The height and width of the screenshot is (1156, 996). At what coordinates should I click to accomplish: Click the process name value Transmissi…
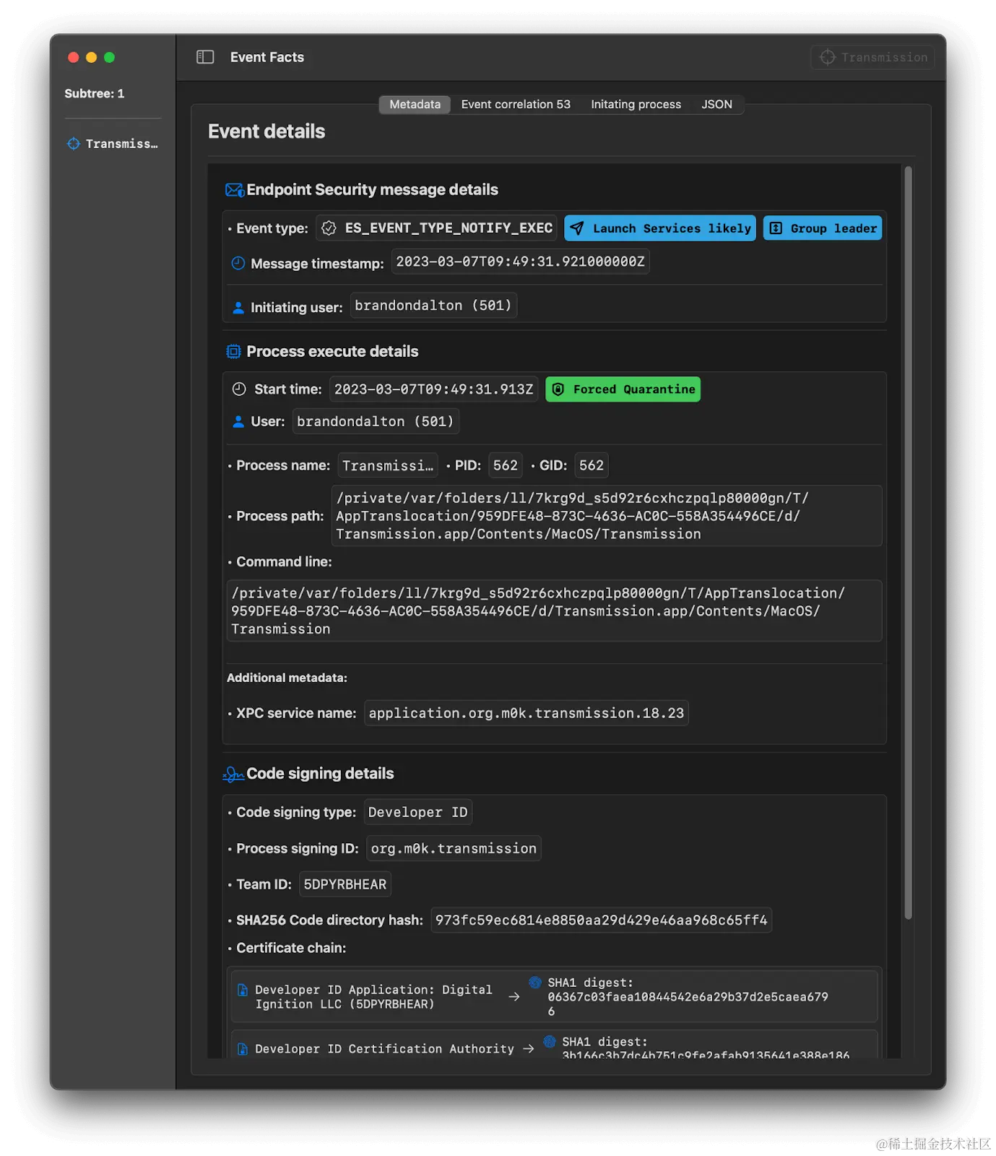click(388, 466)
